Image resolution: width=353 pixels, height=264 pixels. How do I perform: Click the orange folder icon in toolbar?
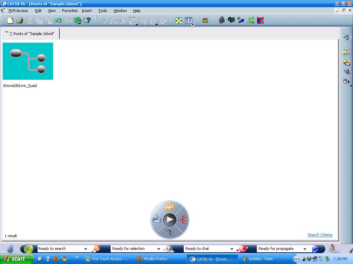205,20
